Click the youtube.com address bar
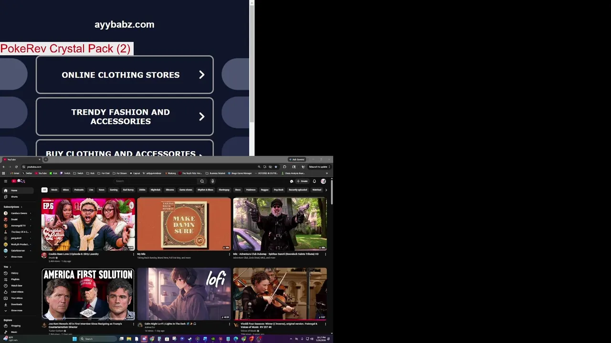 pyautogui.click(x=138, y=167)
